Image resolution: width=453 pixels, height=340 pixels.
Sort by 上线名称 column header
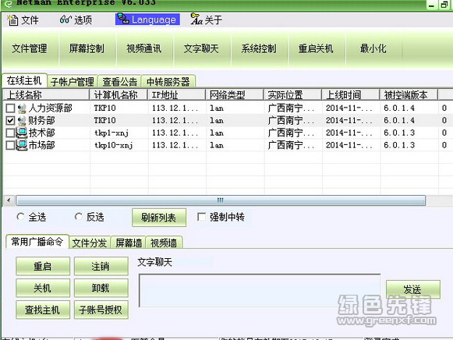46,95
